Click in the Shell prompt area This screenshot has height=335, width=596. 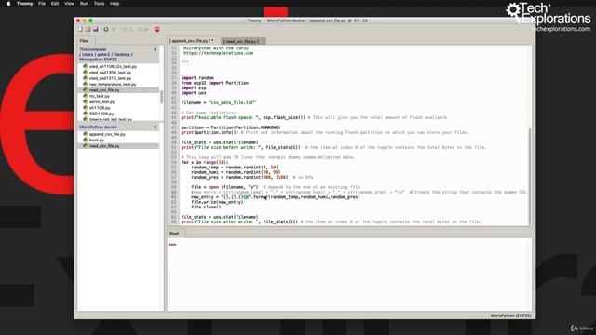349,275
